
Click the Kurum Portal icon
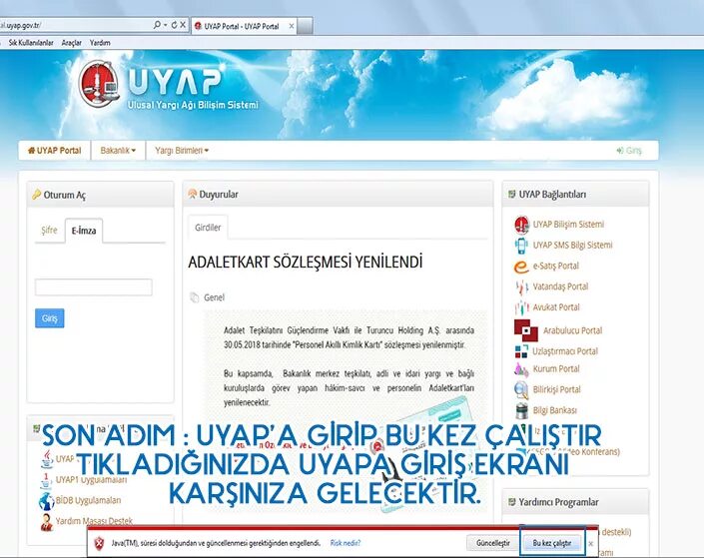(521, 369)
